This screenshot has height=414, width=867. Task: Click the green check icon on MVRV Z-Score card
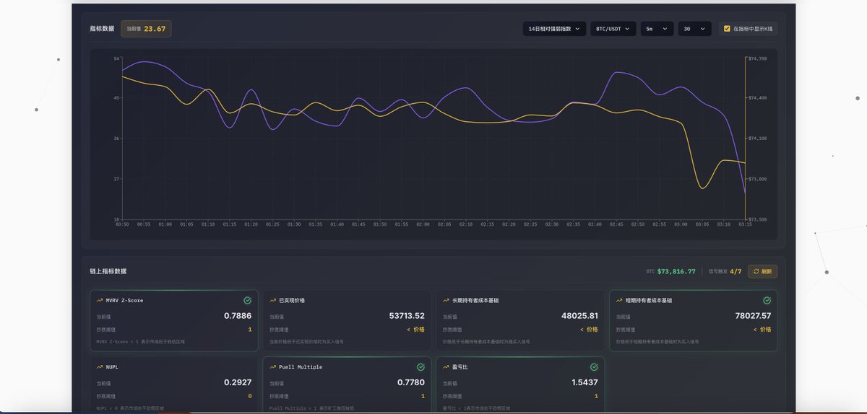[x=248, y=300]
